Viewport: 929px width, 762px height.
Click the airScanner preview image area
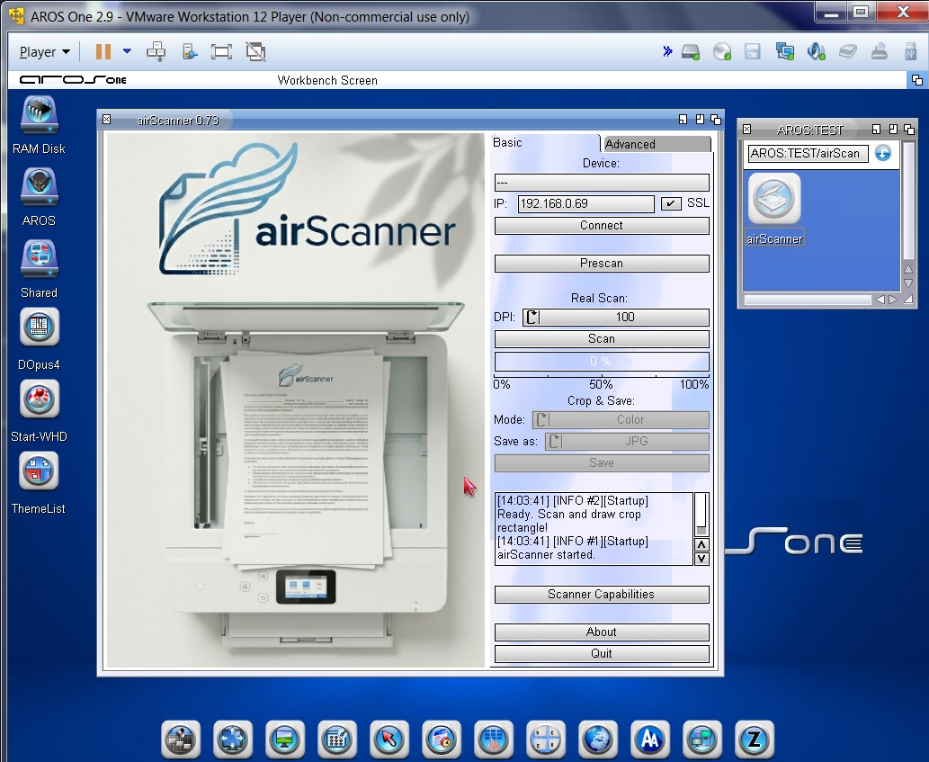296,400
